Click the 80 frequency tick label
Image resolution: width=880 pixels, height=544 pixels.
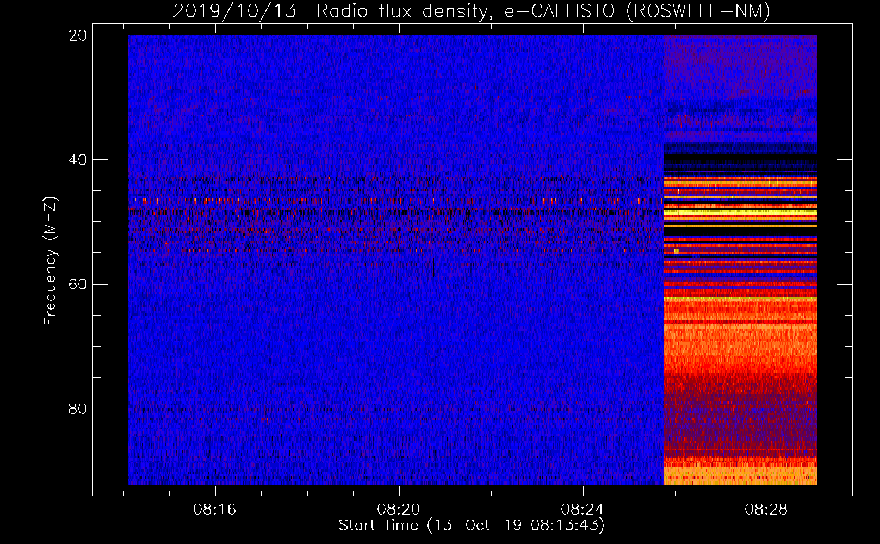(x=78, y=409)
